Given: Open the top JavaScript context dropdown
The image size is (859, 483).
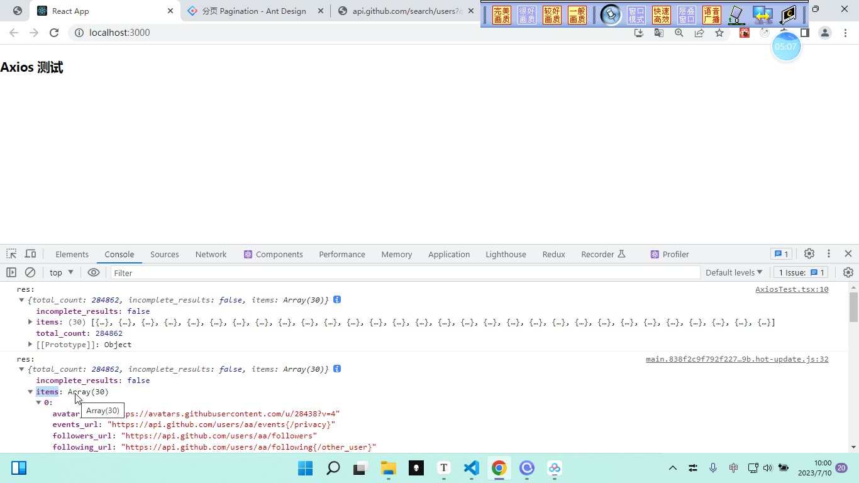Looking at the screenshot, I should pyautogui.click(x=62, y=272).
